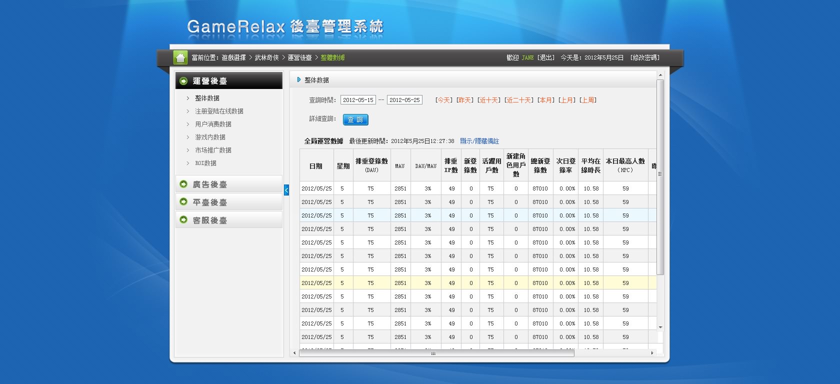This screenshot has height=384, width=840.
Task: Click the 全局運營數據 table title
Action: (323, 141)
